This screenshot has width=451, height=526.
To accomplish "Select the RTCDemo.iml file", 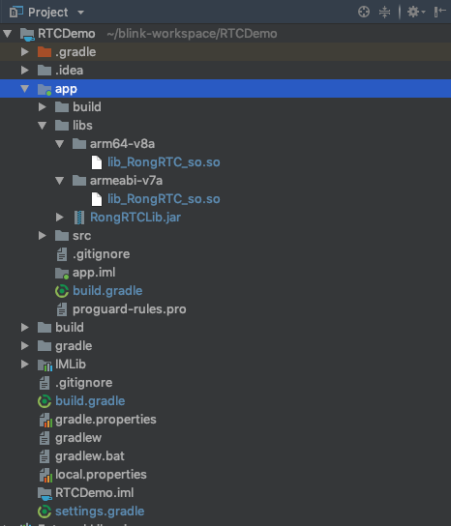I will pyautogui.click(x=95, y=493).
